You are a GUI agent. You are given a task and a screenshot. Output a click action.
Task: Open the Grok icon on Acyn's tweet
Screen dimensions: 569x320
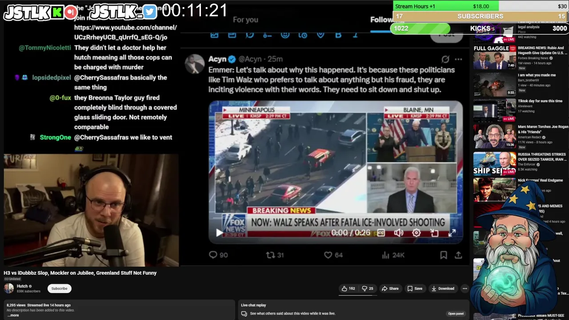click(x=445, y=59)
